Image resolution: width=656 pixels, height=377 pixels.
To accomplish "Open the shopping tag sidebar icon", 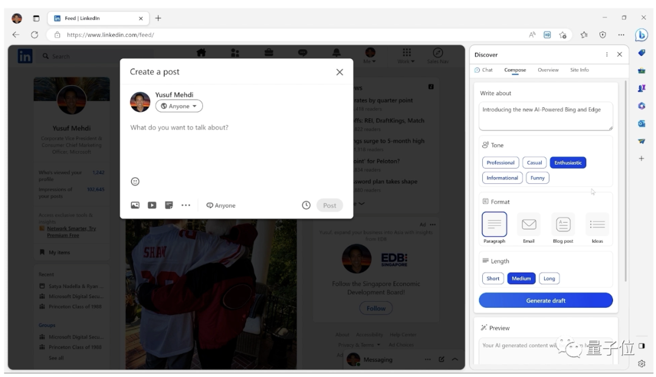I will pos(641,53).
